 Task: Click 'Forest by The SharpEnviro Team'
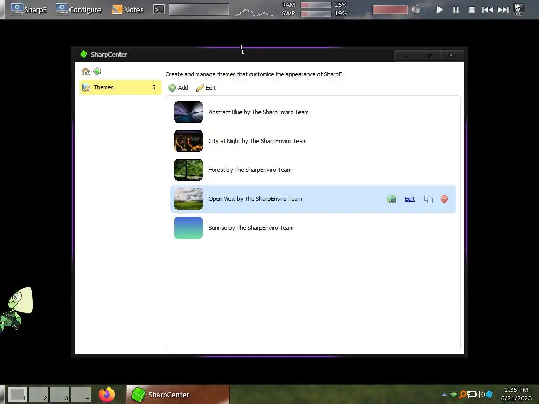(x=250, y=170)
